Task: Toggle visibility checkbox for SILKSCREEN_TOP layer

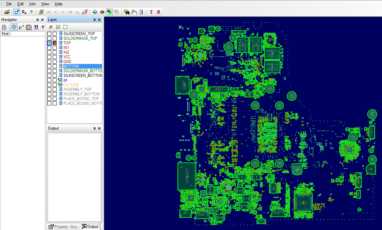Action: coord(49,34)
